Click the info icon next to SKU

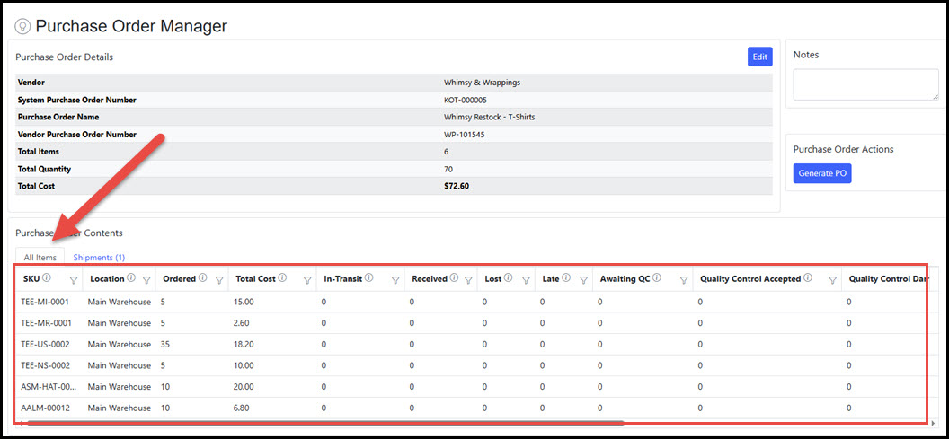pos(47,278)
